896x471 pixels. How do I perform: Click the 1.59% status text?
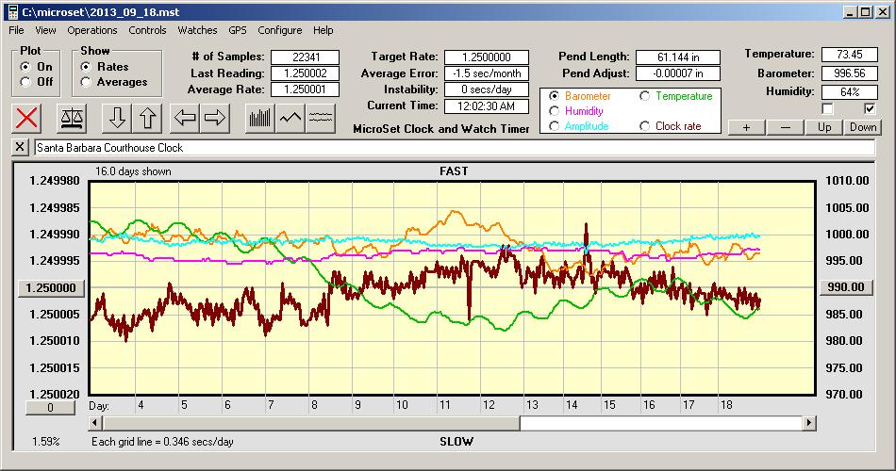[x=45, y=441]
